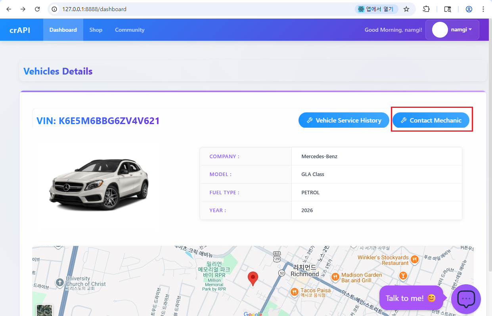The width and height of the screenshot is (492, 316).
Task: Click the Good Morning, namgi! greeting
Action: (x=393, y=30)
